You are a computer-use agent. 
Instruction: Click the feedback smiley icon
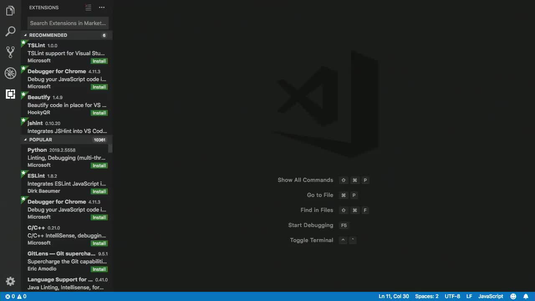(x=513, y=296)
